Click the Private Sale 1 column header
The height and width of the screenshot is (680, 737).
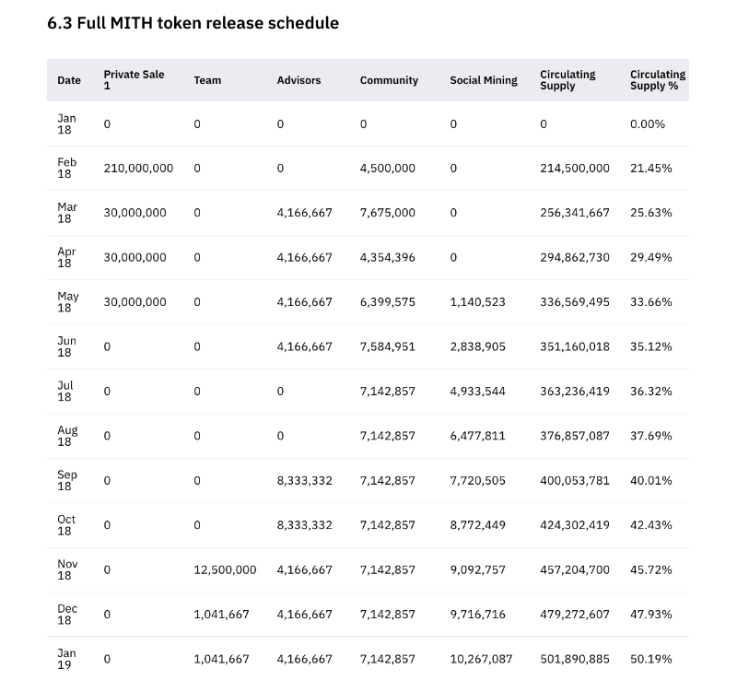[134, 80]
